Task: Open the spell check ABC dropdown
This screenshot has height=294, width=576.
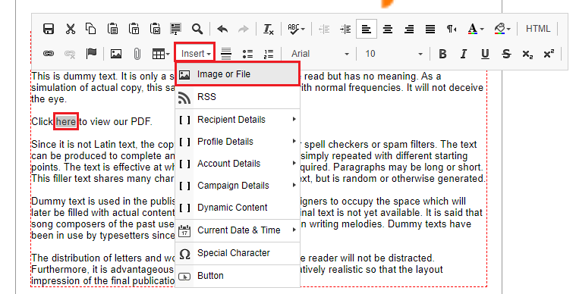Action: [296, 29]
